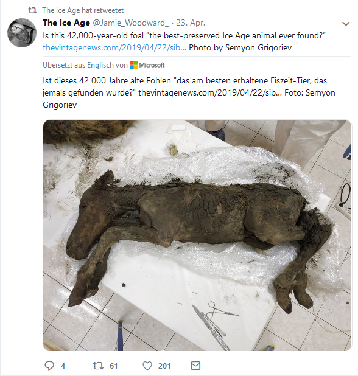Open the tweet timestamp 23. Apr.
The height and width of the screenshot is (376, 358).
[x=191, y=23]
